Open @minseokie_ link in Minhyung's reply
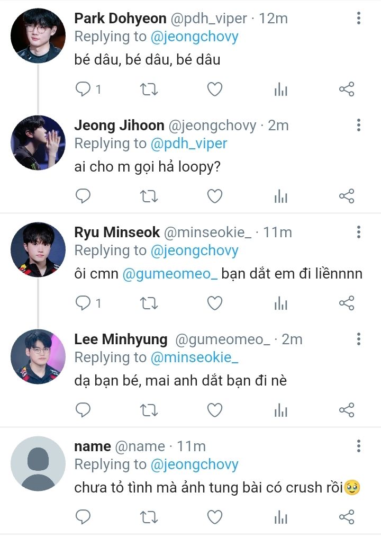381x537 pixels. 194,357
